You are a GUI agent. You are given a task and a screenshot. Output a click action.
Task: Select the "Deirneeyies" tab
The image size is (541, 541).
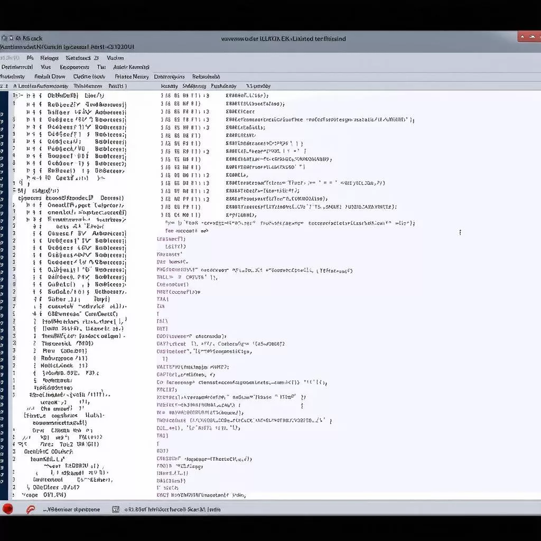[169, 77]
